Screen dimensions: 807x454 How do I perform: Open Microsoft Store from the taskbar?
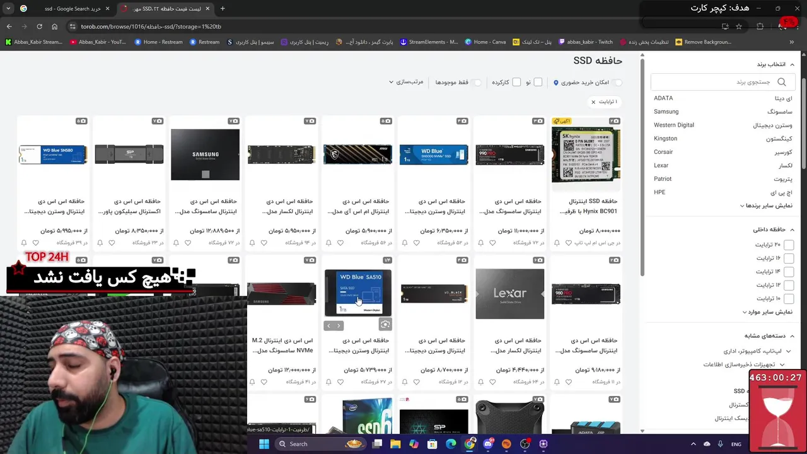click(433, 444)
